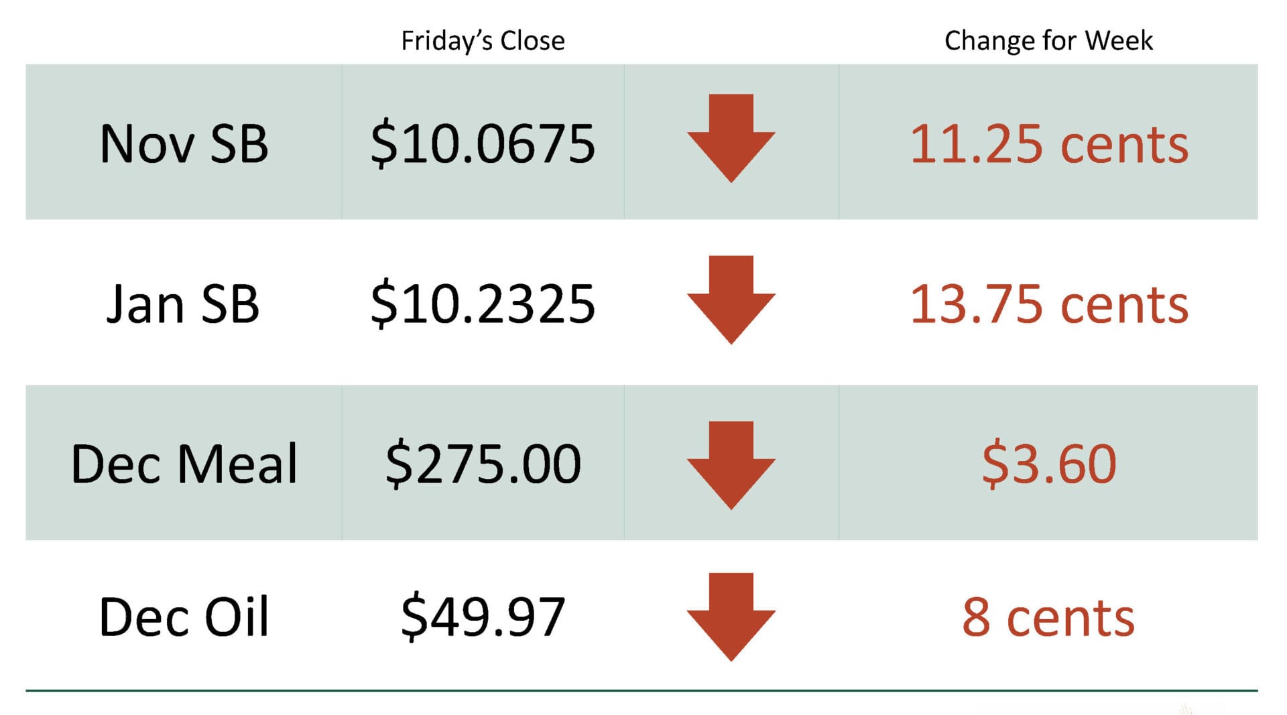This screenshot has width=1287, height=715.
Task: Click the Nov SB row label
Action: [x=184, y=143]
